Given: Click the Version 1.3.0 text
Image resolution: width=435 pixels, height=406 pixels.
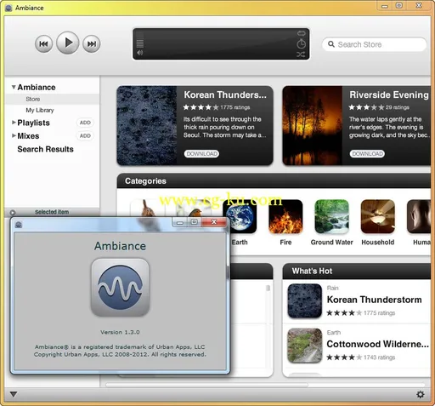Looking at the screenshot, I should (x=120, y=332).
